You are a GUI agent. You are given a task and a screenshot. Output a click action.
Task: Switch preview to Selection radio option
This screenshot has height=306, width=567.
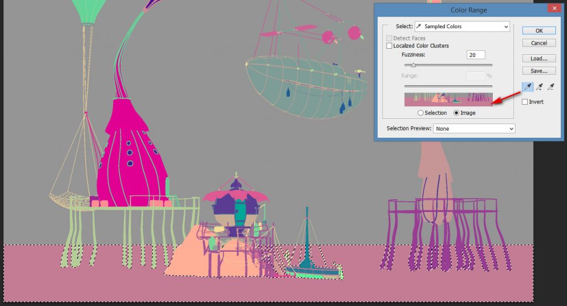[x=420, y=113]
